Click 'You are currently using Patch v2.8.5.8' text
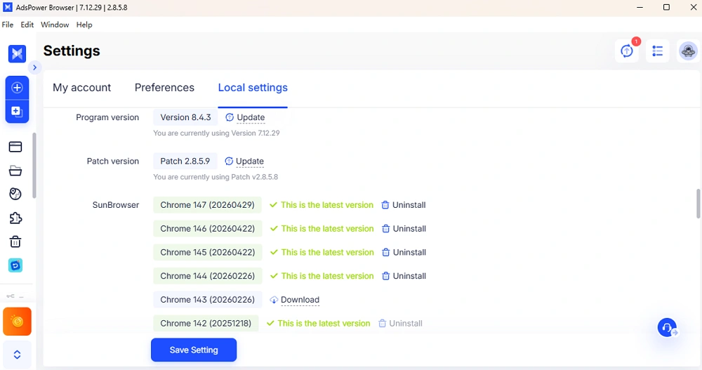The height and width of the screenshot is (370, 702). pyautogui.click(x=216, y=177)
